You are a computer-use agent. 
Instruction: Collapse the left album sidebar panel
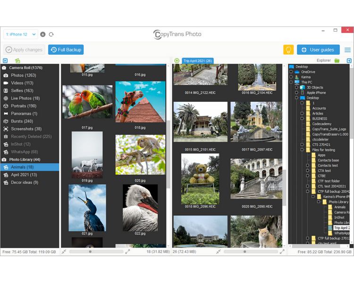(x=5, y=60)
